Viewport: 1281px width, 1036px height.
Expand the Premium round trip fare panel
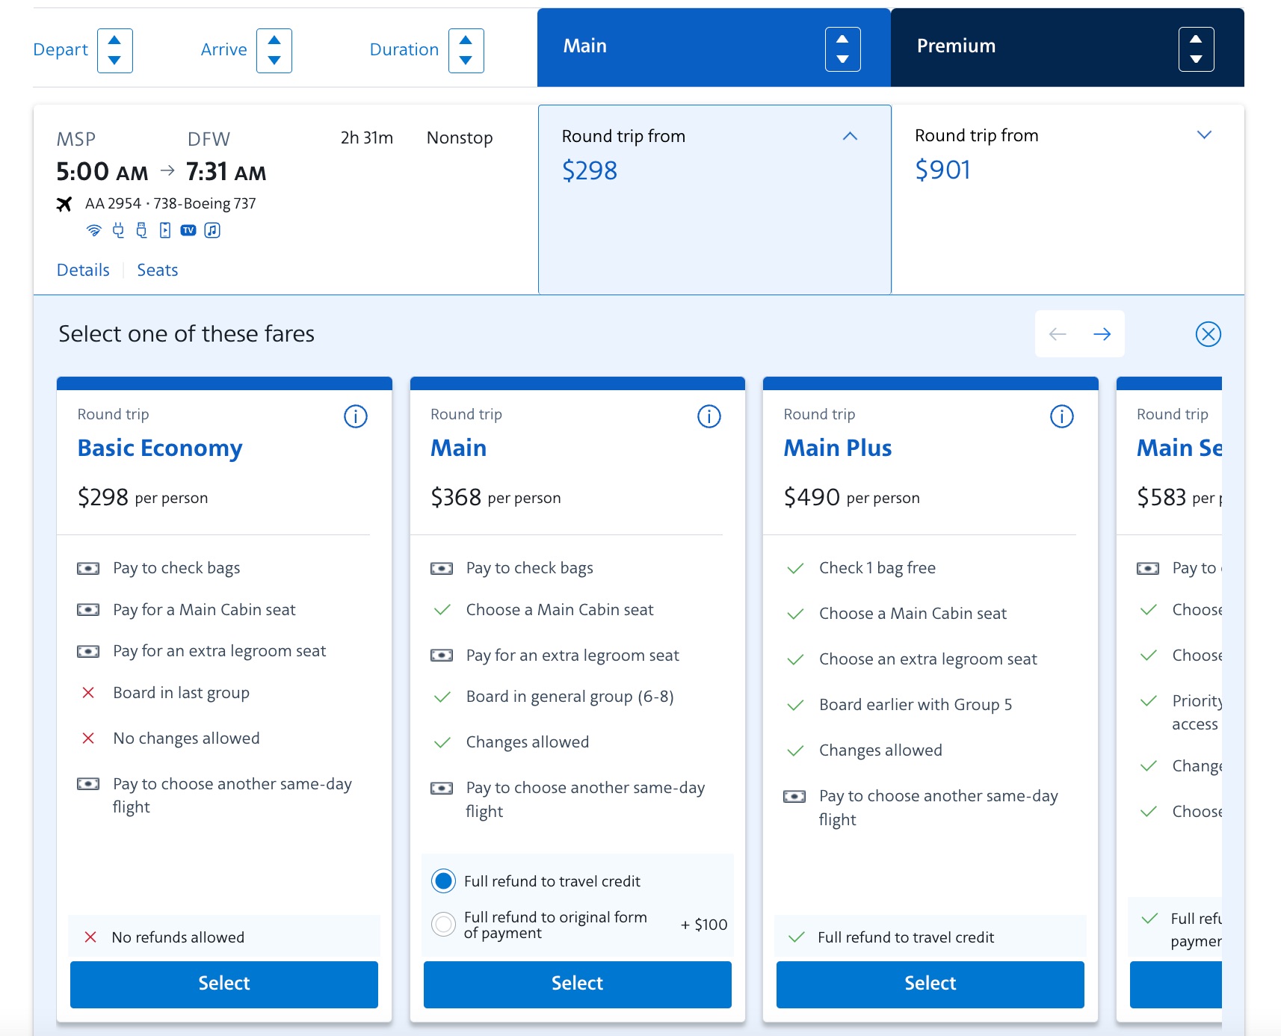(x=1203, y=135)
